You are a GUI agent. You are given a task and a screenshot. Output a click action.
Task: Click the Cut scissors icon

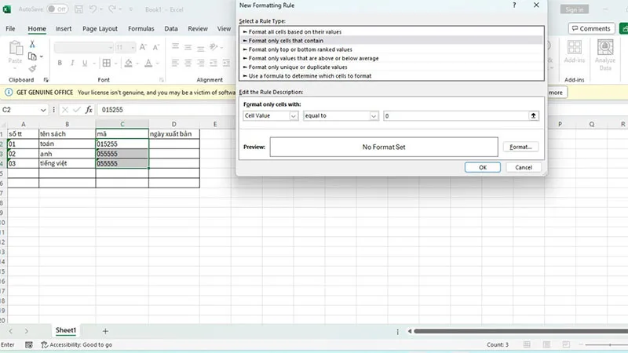click(x=32, y=44)
